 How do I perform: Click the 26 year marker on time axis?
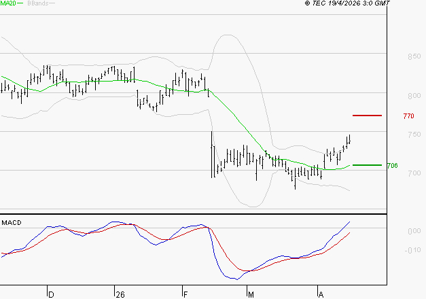tap(120, 295)
